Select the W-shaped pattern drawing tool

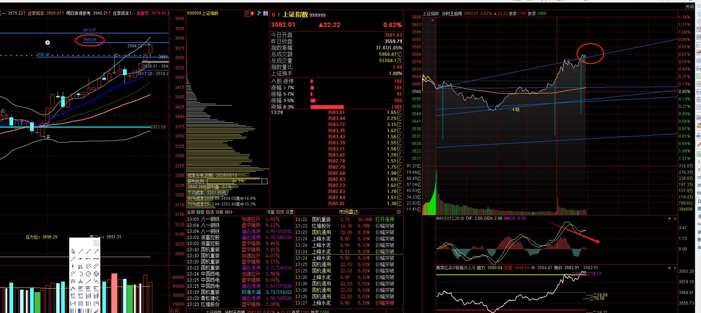pos(73,281)
